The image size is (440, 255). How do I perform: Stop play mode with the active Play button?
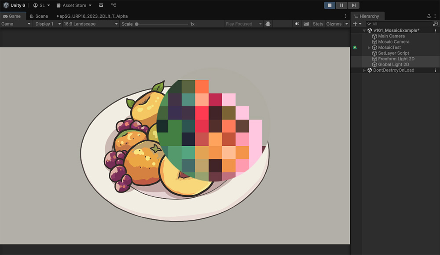point(330,5)
